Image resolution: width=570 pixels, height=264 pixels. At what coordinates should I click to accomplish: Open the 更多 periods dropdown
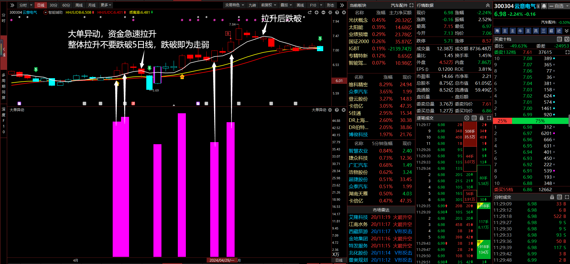tap(106, 5)
